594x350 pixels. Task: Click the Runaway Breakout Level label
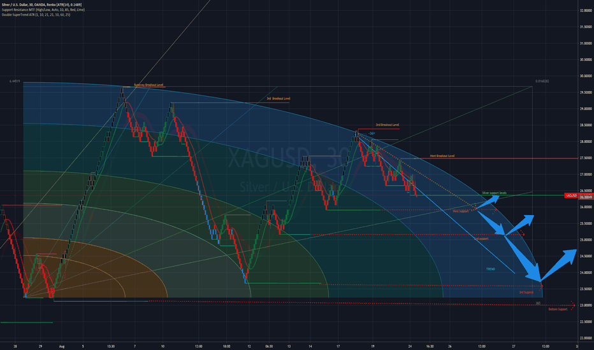[148, 85]
